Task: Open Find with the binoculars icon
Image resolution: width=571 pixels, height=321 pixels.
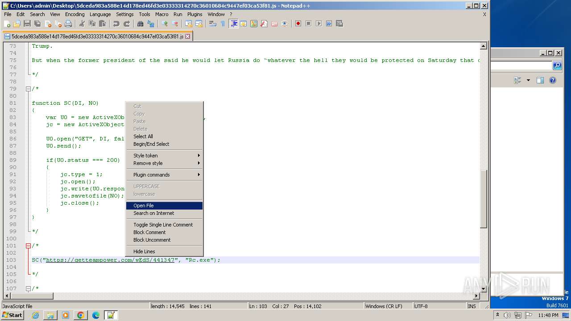Action: click(x=140, y=24)
